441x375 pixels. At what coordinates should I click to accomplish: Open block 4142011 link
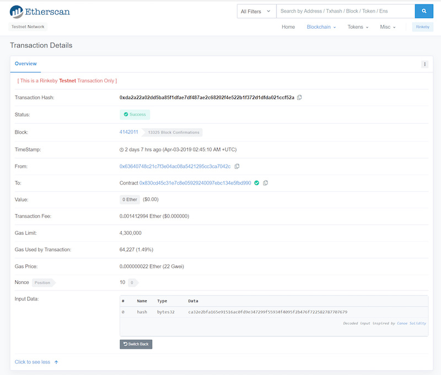128,132
